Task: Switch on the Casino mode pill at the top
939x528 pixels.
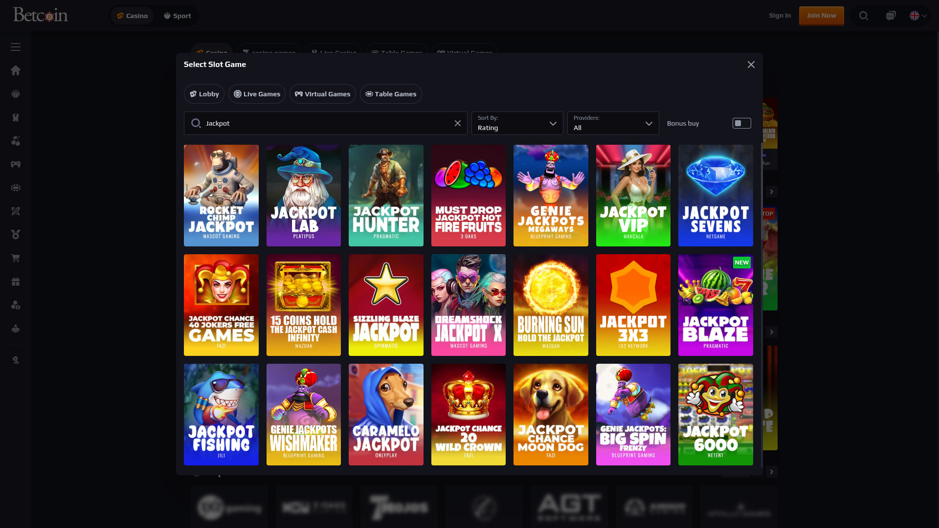Action: (x=132, y=15)
